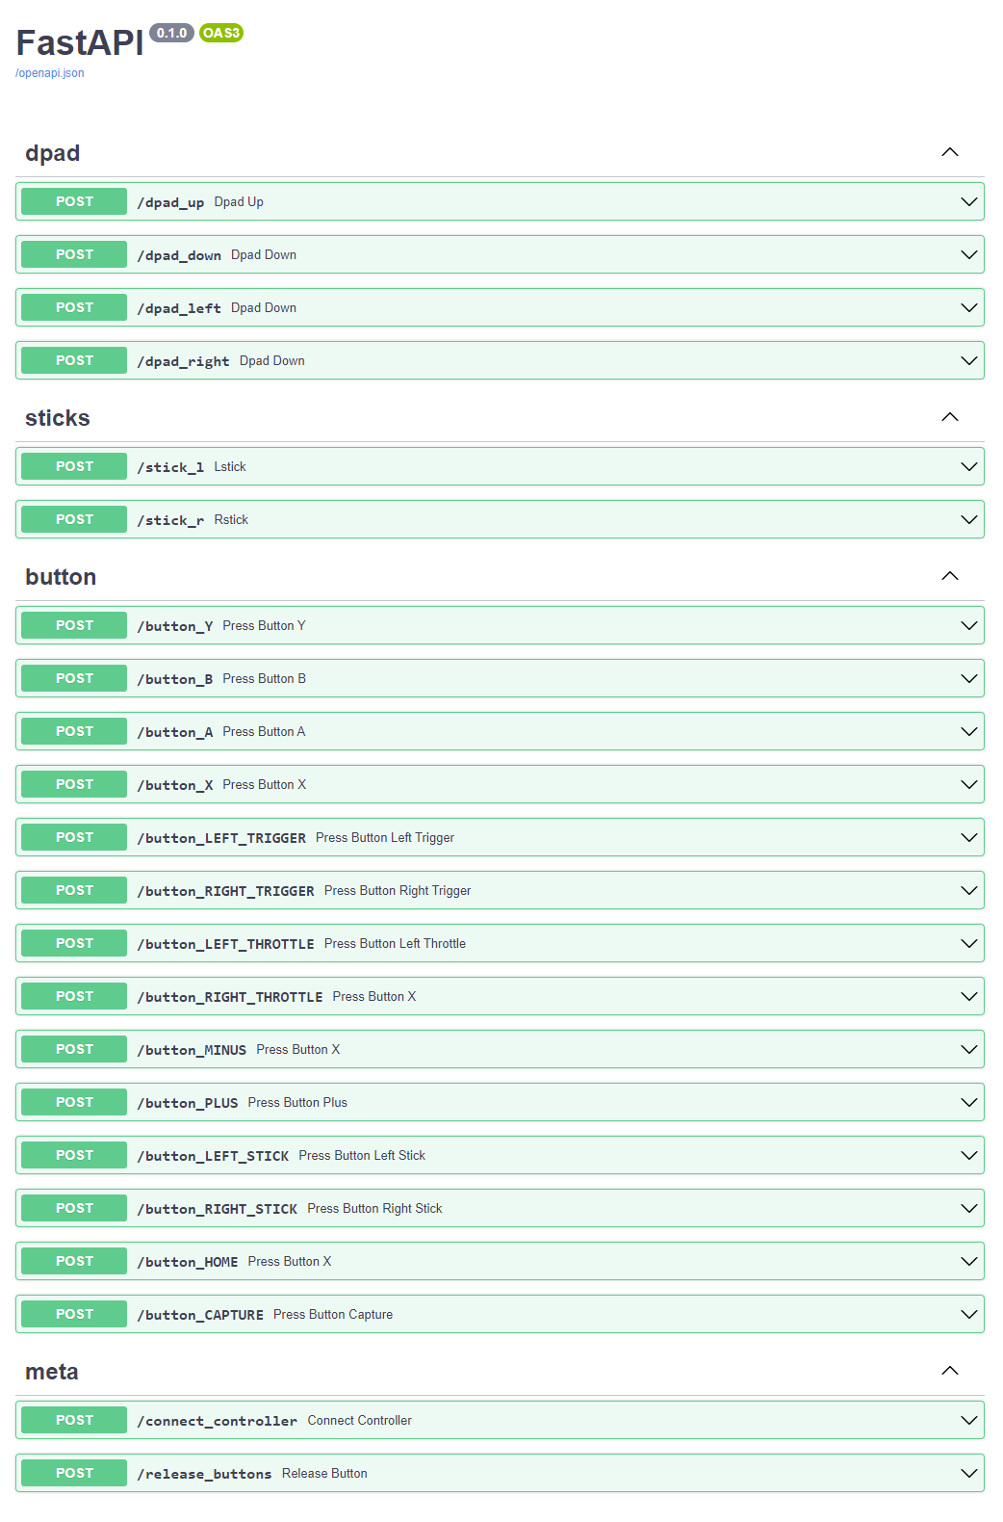Viewport: 1003px width, 1522px height.
Task: Click the 'Press Button Left Stick' summary
Action: coord(362,1155)
